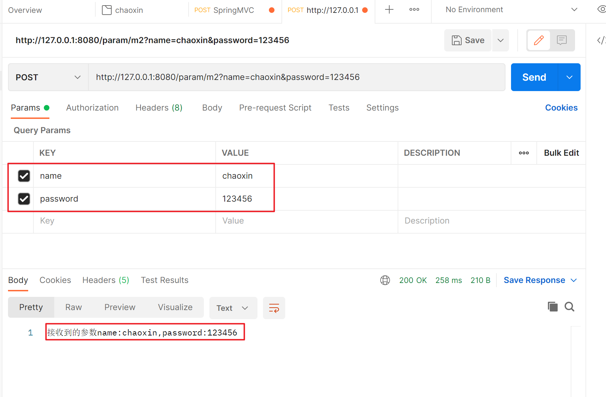Uncheck the password parameter checkbox
606x397 pixels.
point(24,199)
